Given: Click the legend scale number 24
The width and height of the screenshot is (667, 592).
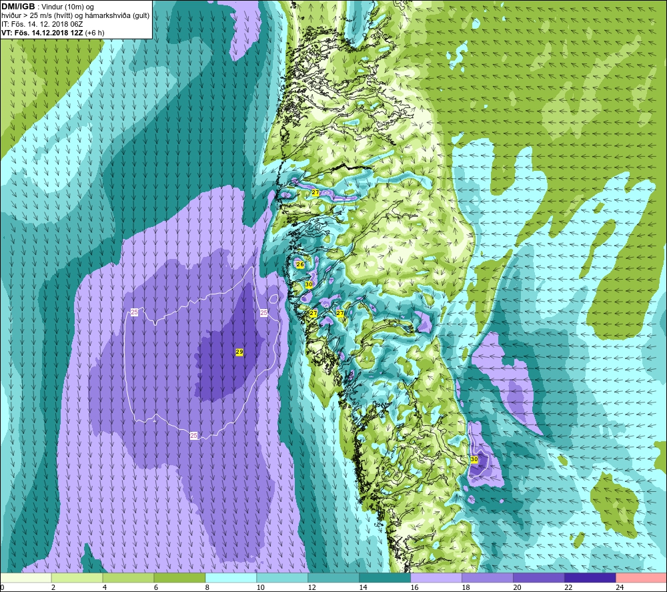Looking at the screenshot, I should [620, 587].
